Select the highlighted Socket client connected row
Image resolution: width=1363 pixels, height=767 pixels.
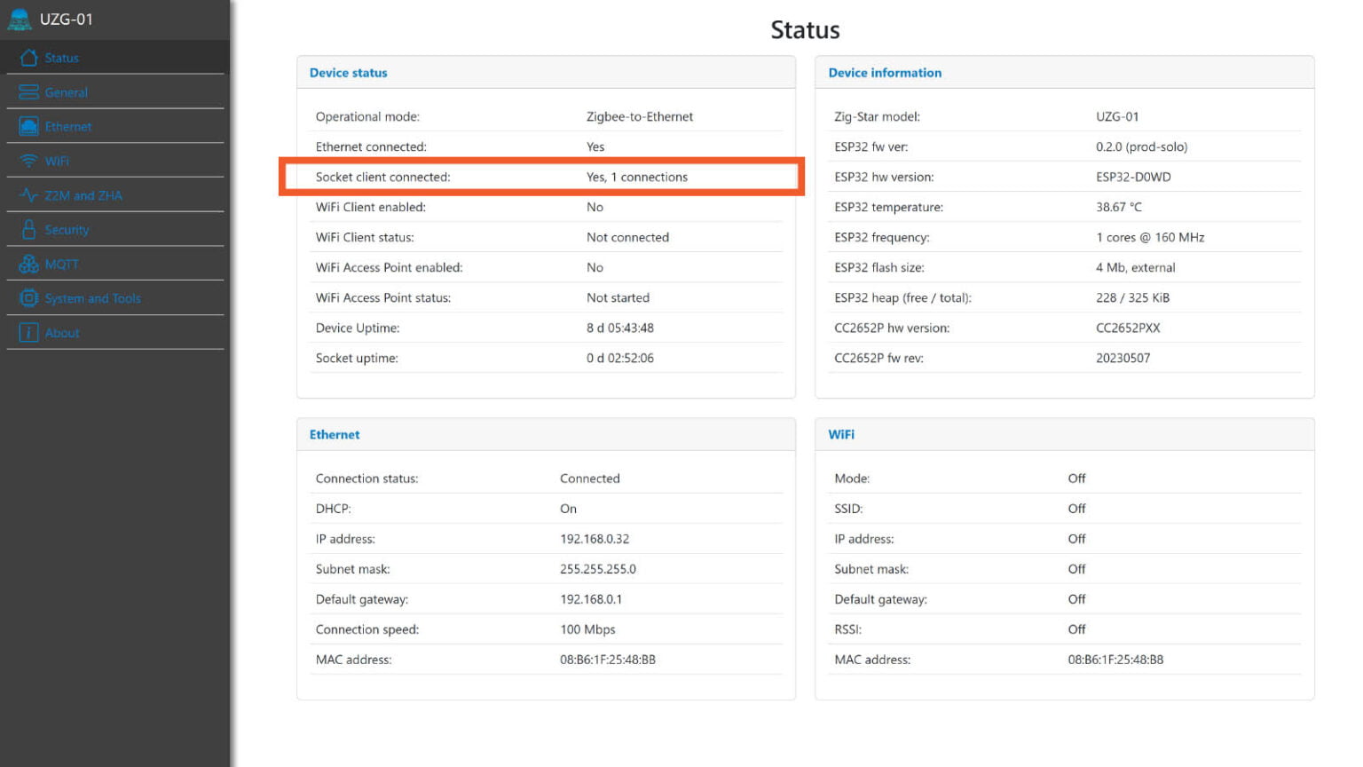(541, 177)
